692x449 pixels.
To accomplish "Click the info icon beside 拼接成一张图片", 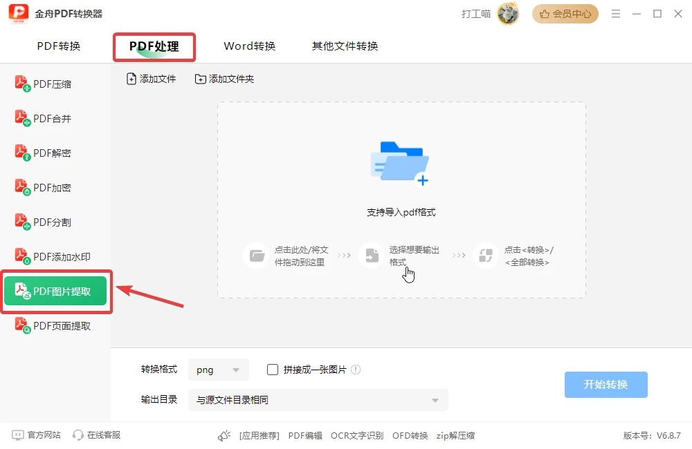I will point(356,370).
